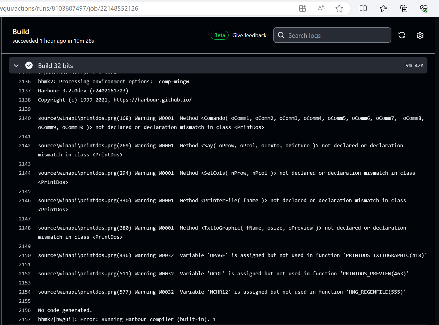The image size is (439, 325).
Task: Click the 9m 42s step duration
Action: pyautogui.click(x=414, y=66)
